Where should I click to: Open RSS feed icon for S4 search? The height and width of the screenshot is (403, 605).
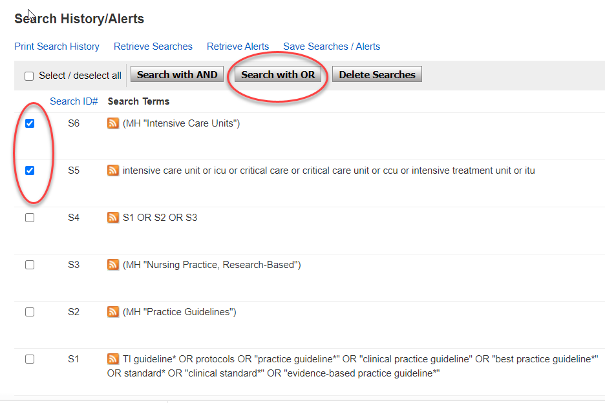[x=113, y=218]
